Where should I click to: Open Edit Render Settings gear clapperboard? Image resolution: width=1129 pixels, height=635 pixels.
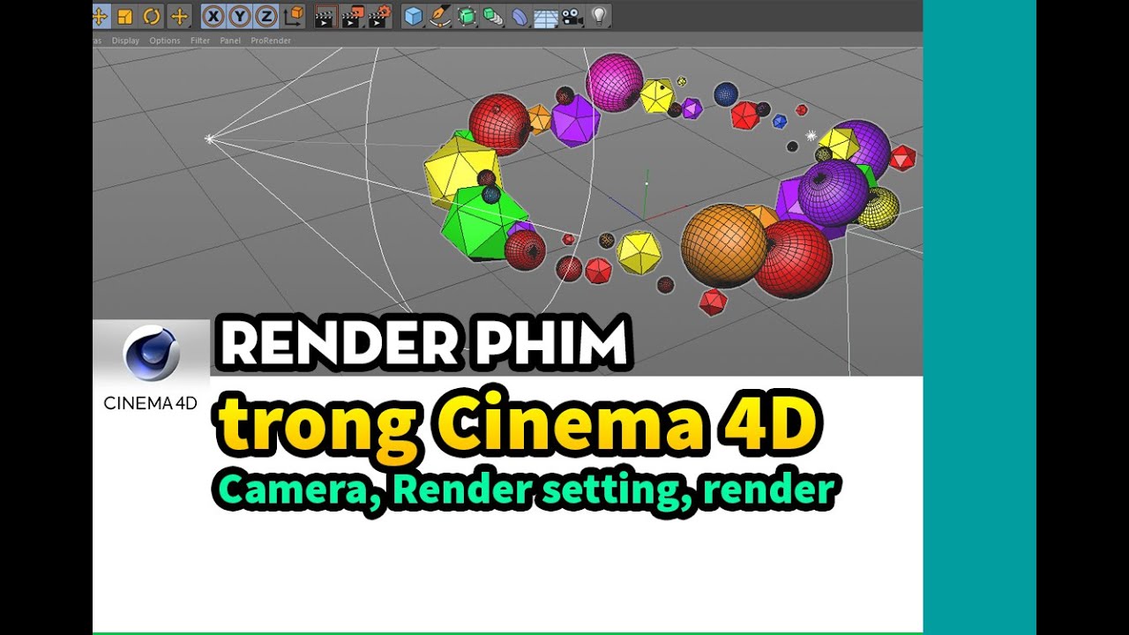click(x=380, y=16)
